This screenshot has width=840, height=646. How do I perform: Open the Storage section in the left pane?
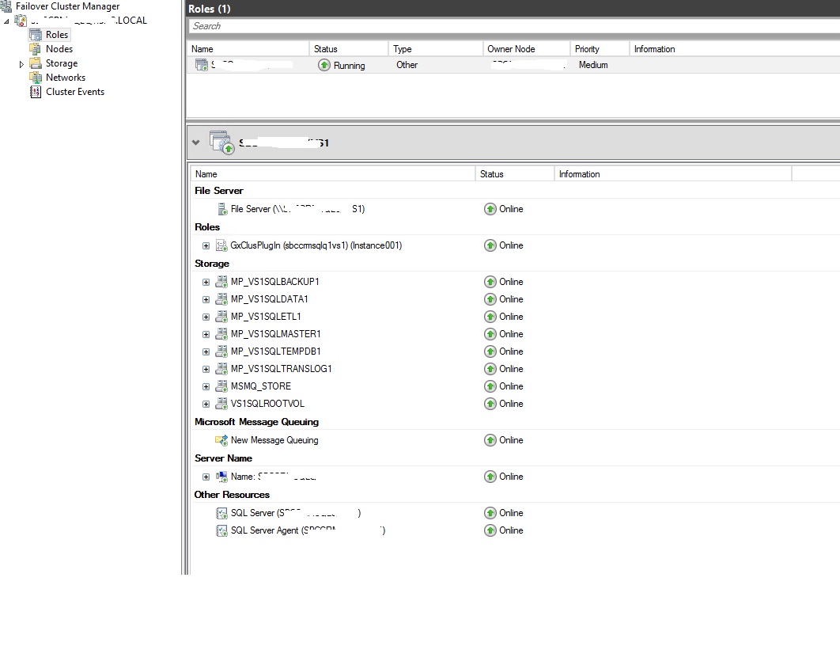click(x=60, y=63)
